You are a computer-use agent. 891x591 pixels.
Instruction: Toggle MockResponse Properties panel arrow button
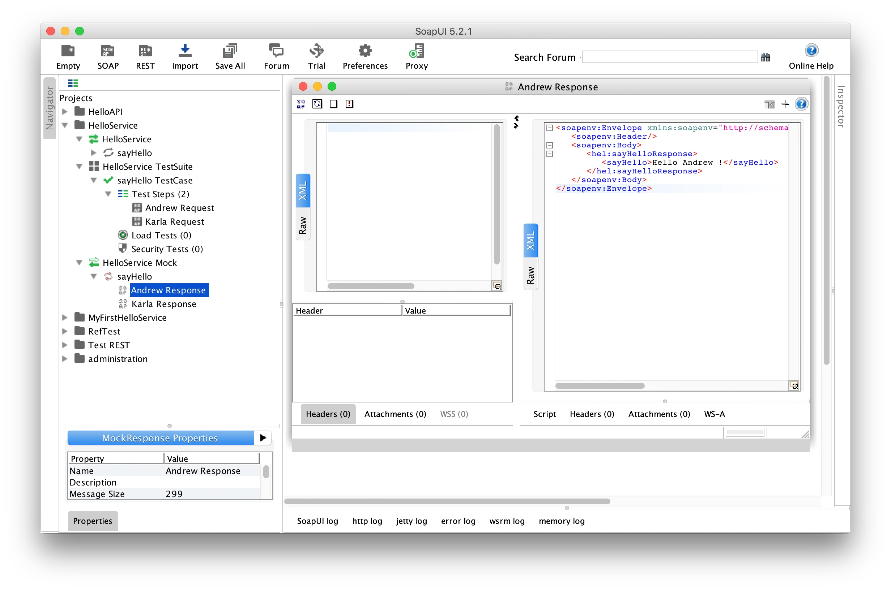coord(263,437)
